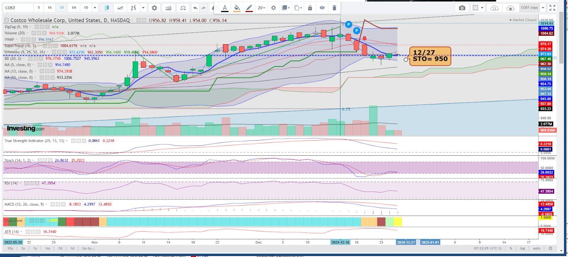This screenshot has width=568, height=257.
Task: Toggle log scale mode
Action: pyautogui.click(x=523, y=249)
